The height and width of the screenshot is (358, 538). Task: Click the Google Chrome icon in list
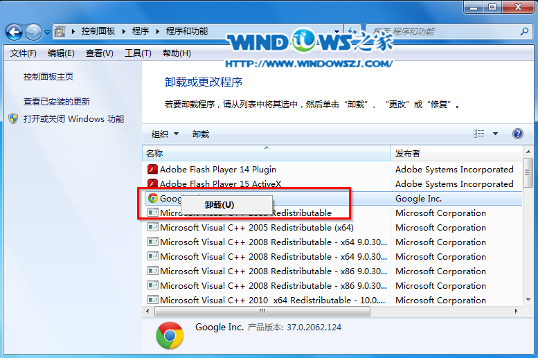[152, 198]
